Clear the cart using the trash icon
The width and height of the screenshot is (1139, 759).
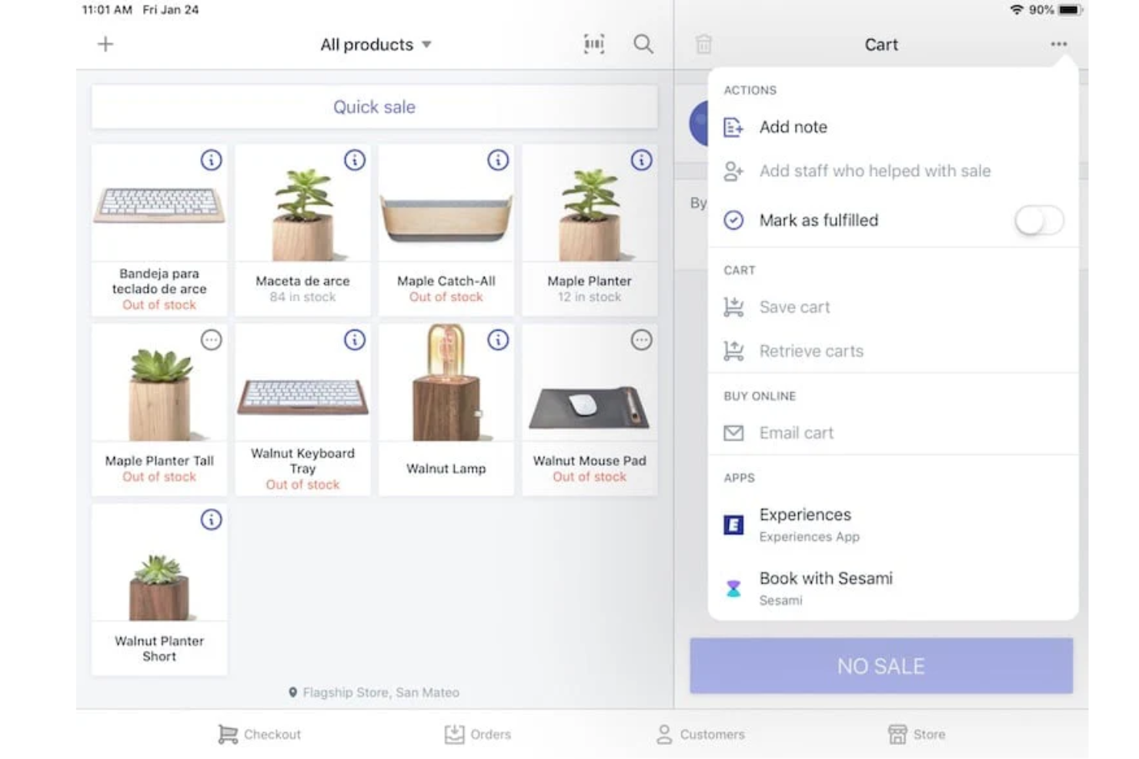click(704, 44)
